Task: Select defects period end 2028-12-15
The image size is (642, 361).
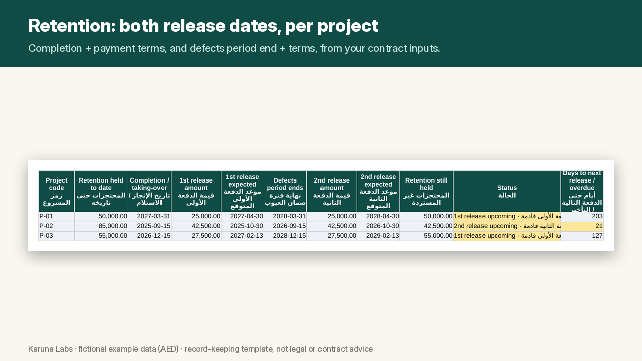Action: pos(285,236)
